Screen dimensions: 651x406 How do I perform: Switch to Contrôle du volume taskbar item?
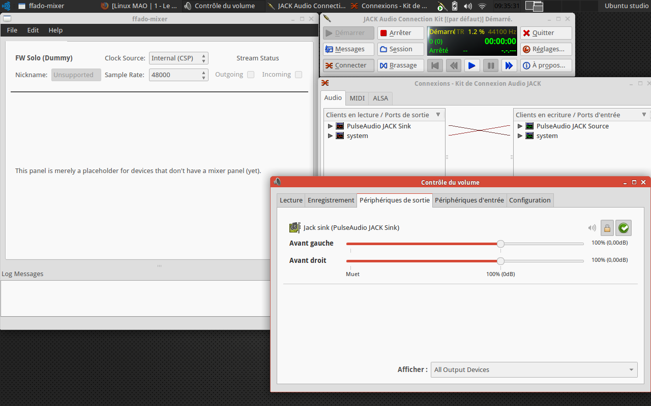[223, 6]
